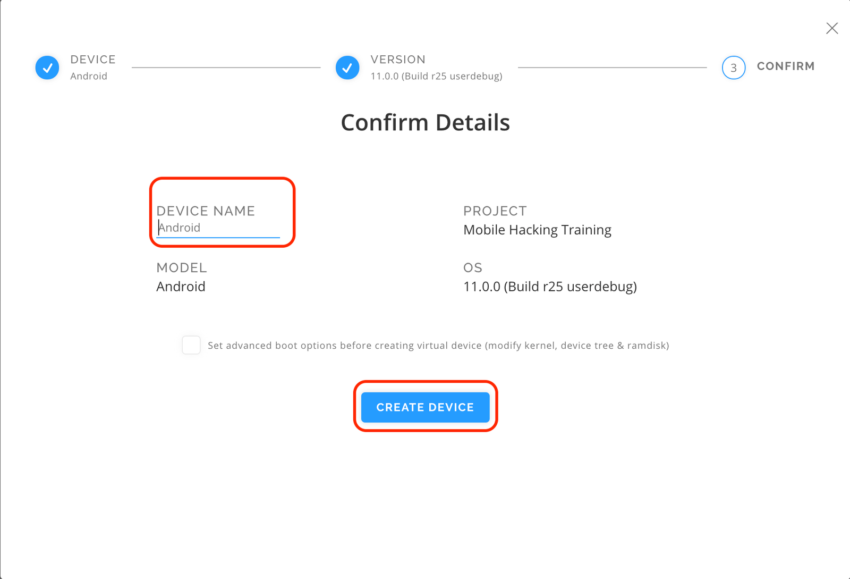Open the CONFIRM step label
Image resolution: width=850 pixels, height=579 pixels.
click(x=786, y=66)
